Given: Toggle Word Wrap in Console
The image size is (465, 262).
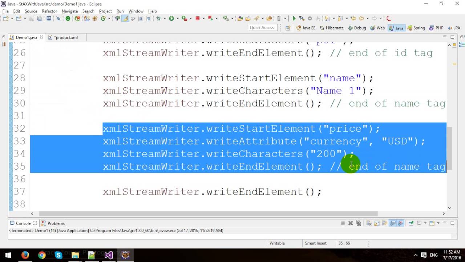Looking at the screenshot, I should pos(385,223).
